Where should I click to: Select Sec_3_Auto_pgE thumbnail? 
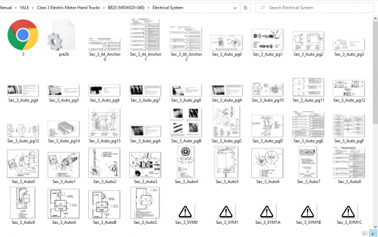308,124
